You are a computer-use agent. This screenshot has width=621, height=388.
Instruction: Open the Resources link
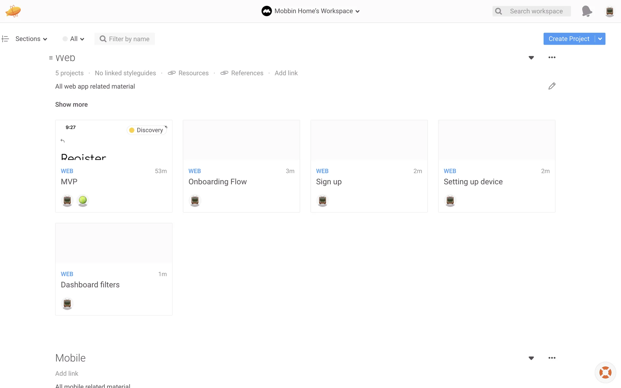(193, 73)
